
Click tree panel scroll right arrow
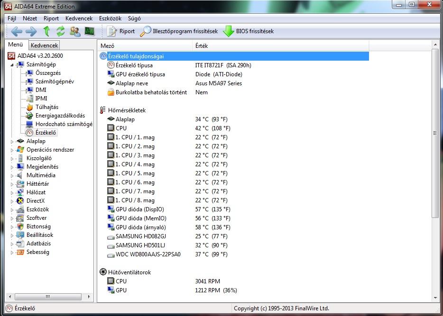[89, 297]
